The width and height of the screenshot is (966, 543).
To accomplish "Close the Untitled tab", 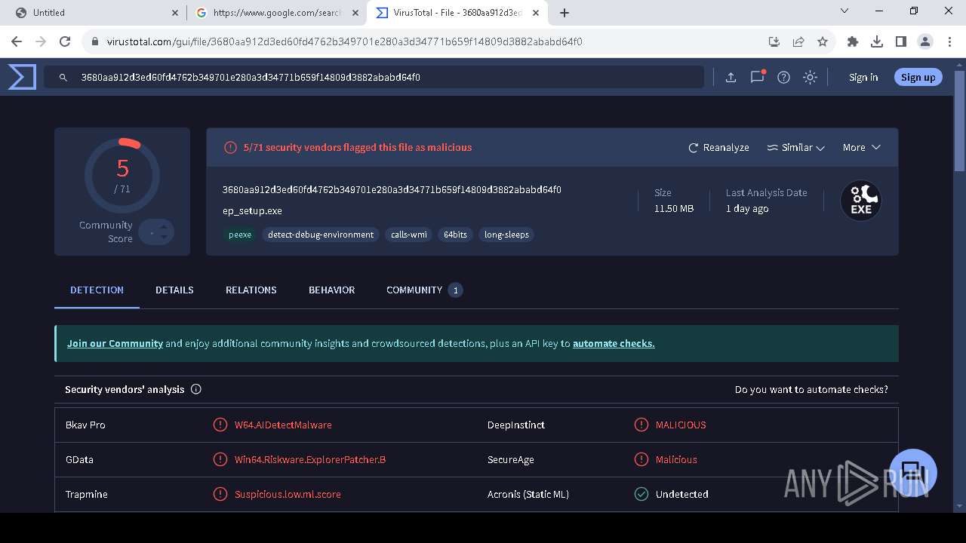I will coord(175,12).
